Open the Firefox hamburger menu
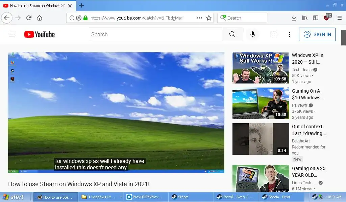This screenshot has height=202, width=346. pos(340,18)
